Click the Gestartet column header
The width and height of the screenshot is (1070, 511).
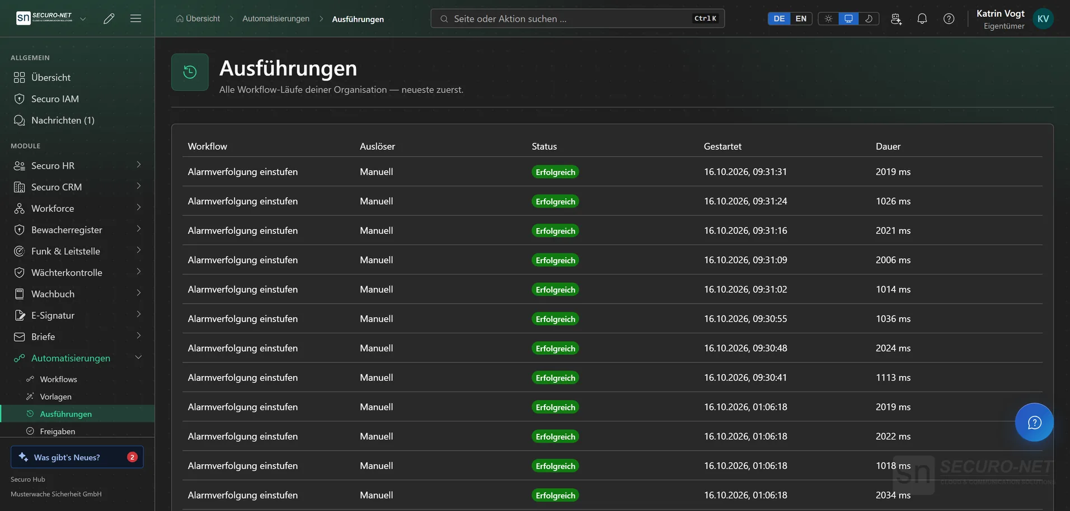pos(722,146)
